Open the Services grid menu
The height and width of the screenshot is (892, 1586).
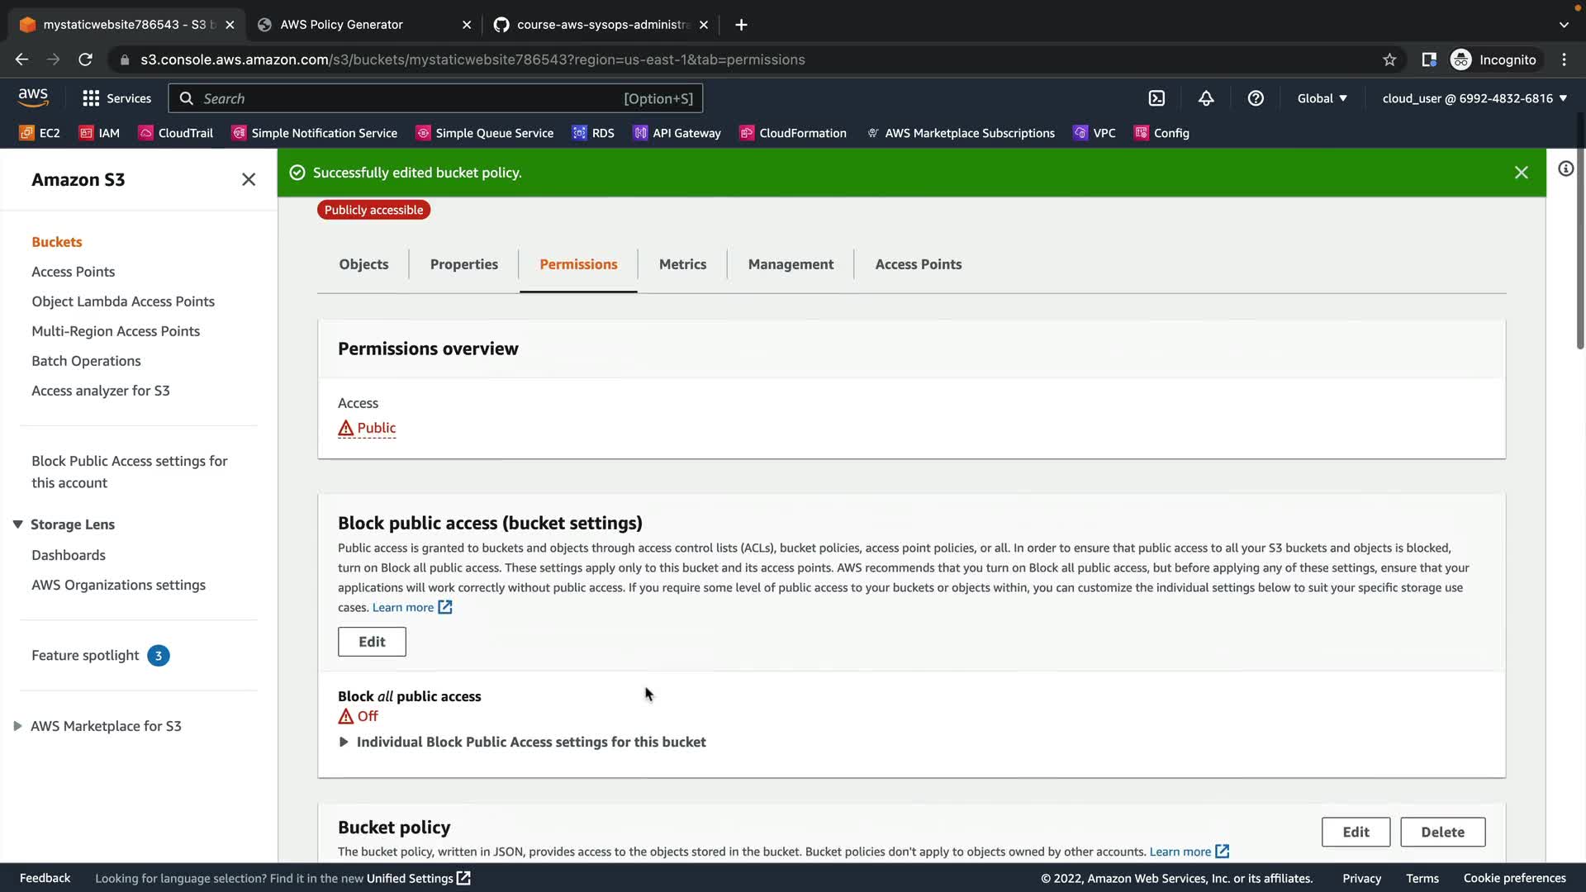[116, 98]
